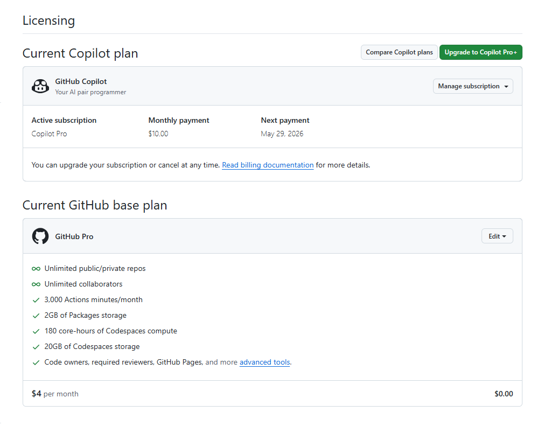Viewport: 544px width, 426px height.
Task: Click Compare Copilot plans button
Action: [399, 52]
